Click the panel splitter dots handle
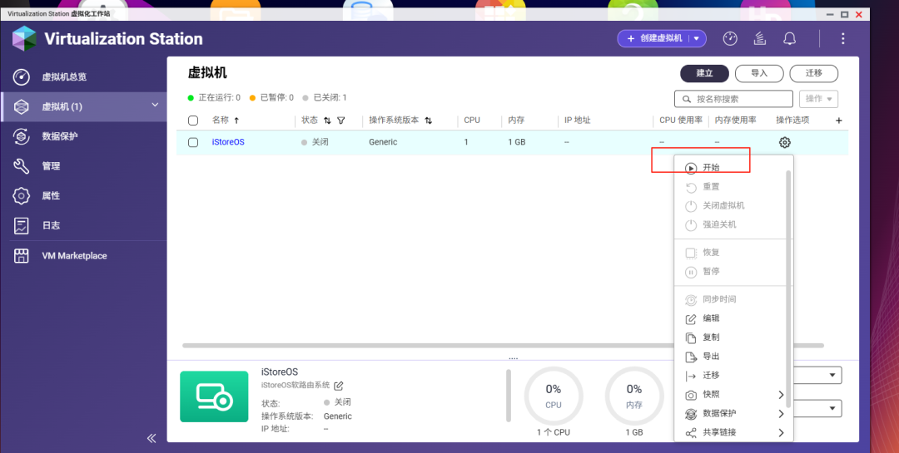899x453 pixels. point(513,358)
